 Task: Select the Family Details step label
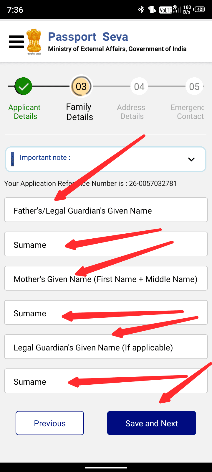pyautogui.click(x=79, y=112)
